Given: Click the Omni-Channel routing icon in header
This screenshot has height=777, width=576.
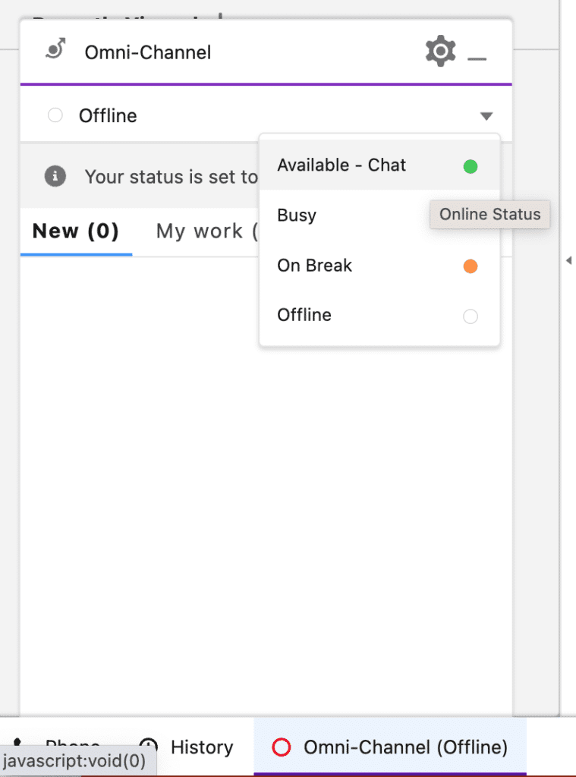Looking at the screenshot, I should 55,52.
